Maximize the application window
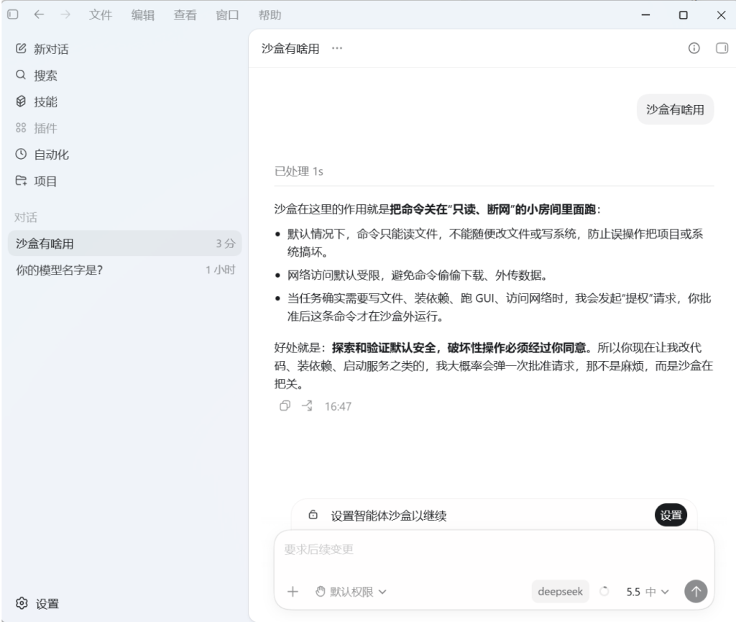Screen dimensions: 736x622 684,15
